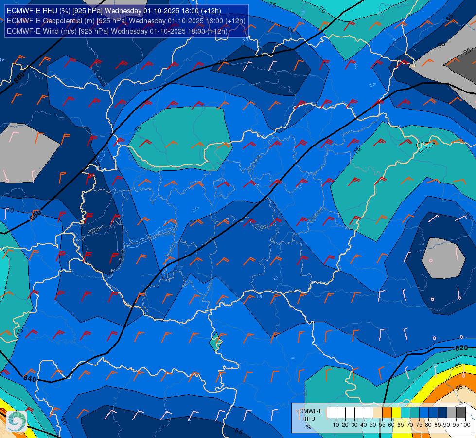
Task: Click the 95 humidity contour label
Action: click(x=467, y=51)
